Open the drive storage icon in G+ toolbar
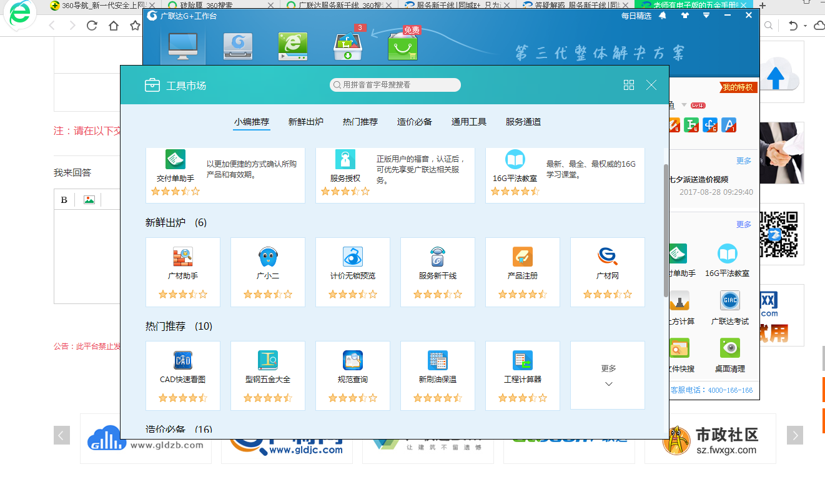 (238, 47)
